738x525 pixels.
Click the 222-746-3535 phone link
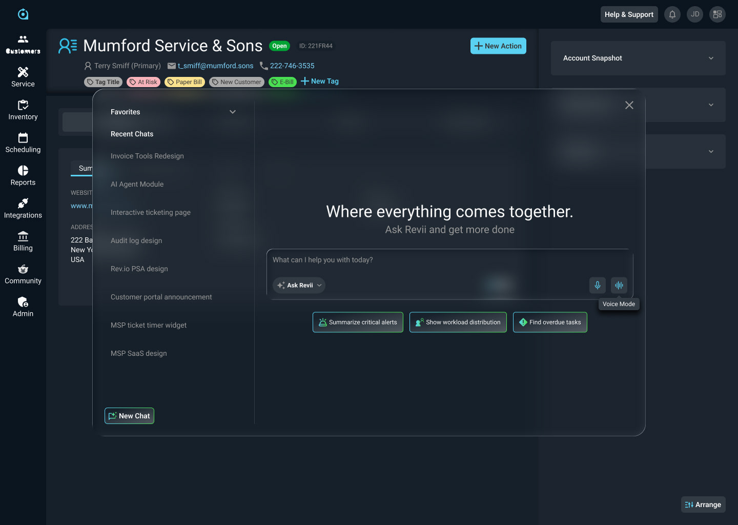click(292, 66)
